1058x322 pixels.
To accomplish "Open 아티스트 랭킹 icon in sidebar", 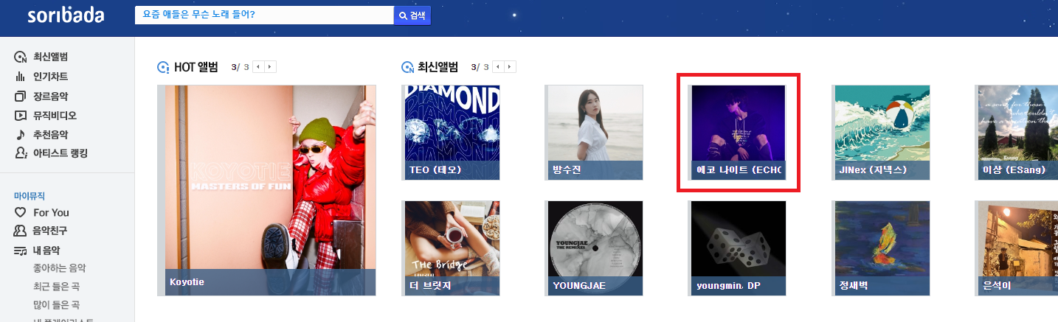I will pyautogui.click(x=21, y=153).
